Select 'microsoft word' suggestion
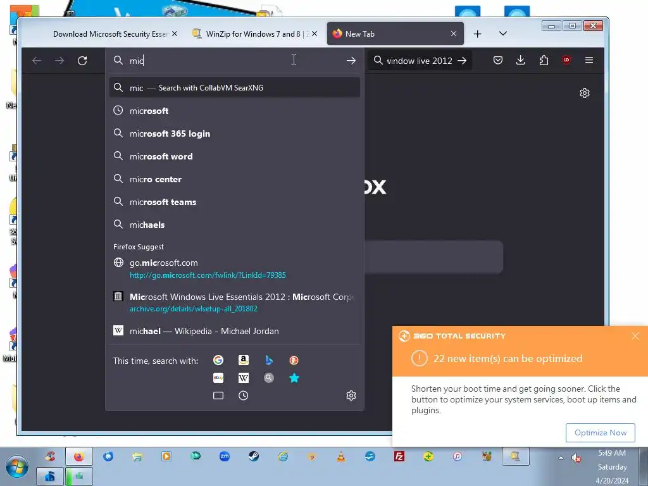Screen dimensions: 648x486 click(234, 156)
